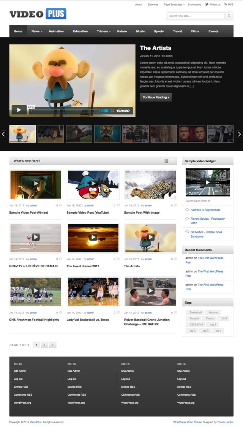Expand the News dropdown menu
The height and width of the screenshot is (428, 243).
click(37, 32)
